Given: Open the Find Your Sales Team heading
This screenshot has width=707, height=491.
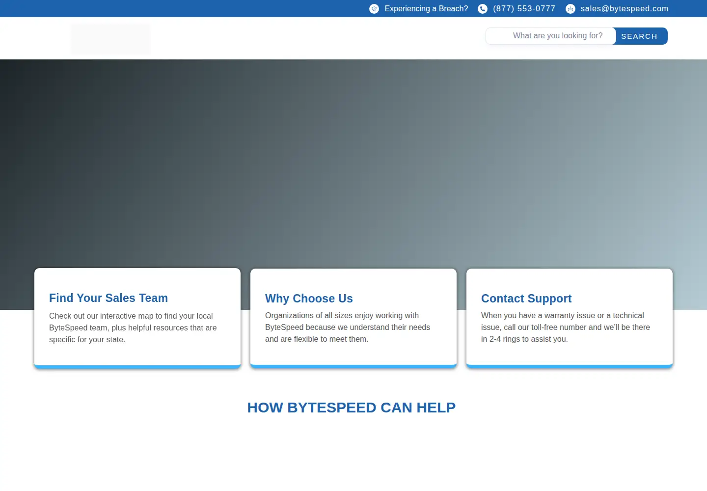Looking at the screenshot, I should [109, 298].
